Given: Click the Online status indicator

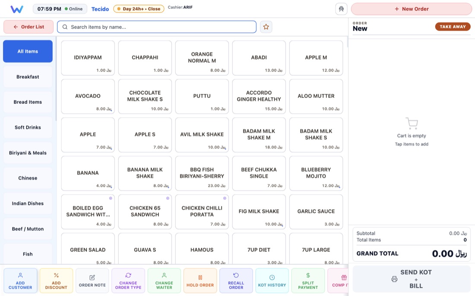Looking at the screenshot, I should click(x=73, y=9).
